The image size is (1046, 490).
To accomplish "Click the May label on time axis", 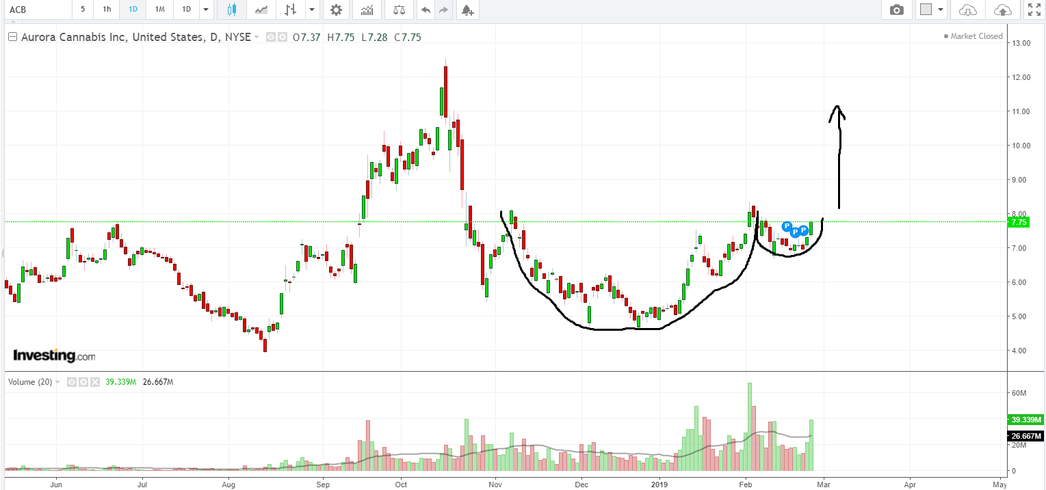I will pyautogui.click(x=999, y=484).
